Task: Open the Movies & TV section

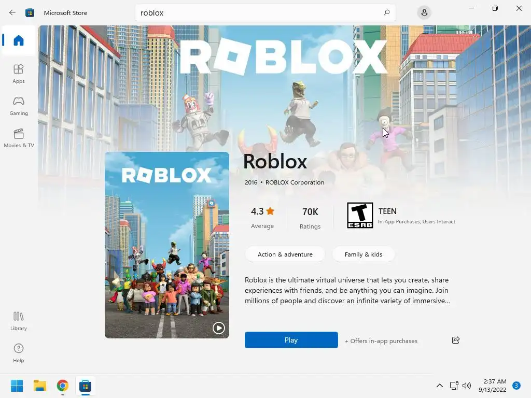Action: [19, 138]
